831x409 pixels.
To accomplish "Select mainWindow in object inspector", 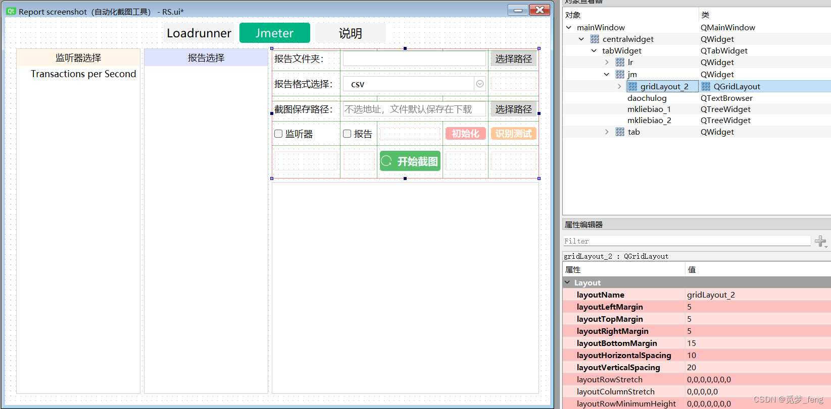I will (601, 27).
